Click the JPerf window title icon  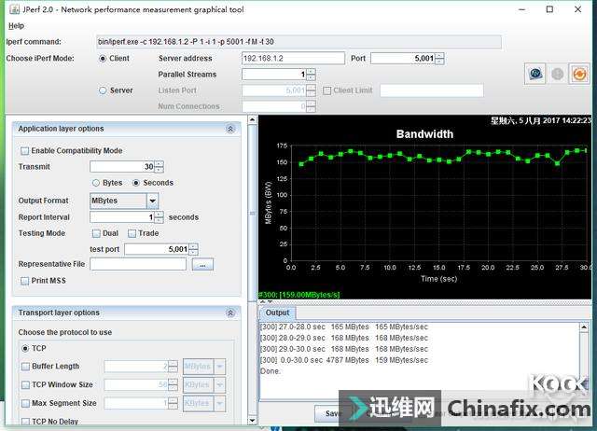click(14, 9)
